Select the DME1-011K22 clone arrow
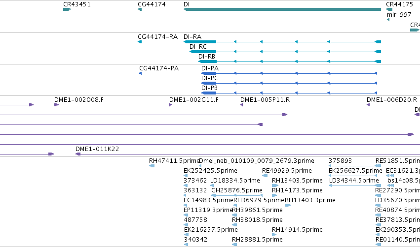The image size is (420, 247). pos(78,154)
